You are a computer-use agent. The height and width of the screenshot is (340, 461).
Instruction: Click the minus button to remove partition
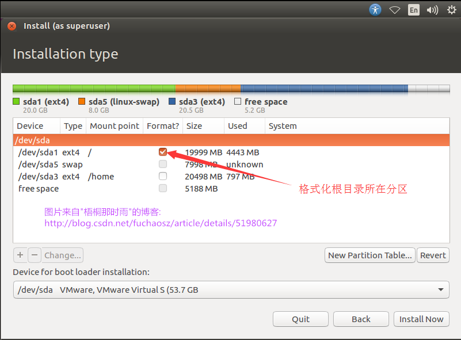click(35, 255)
